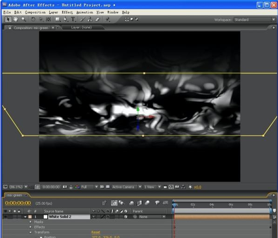Toggle Frame Blending enable switch
Image resolution: width=278 pixels, height=238 pixels.
[140, 203]
